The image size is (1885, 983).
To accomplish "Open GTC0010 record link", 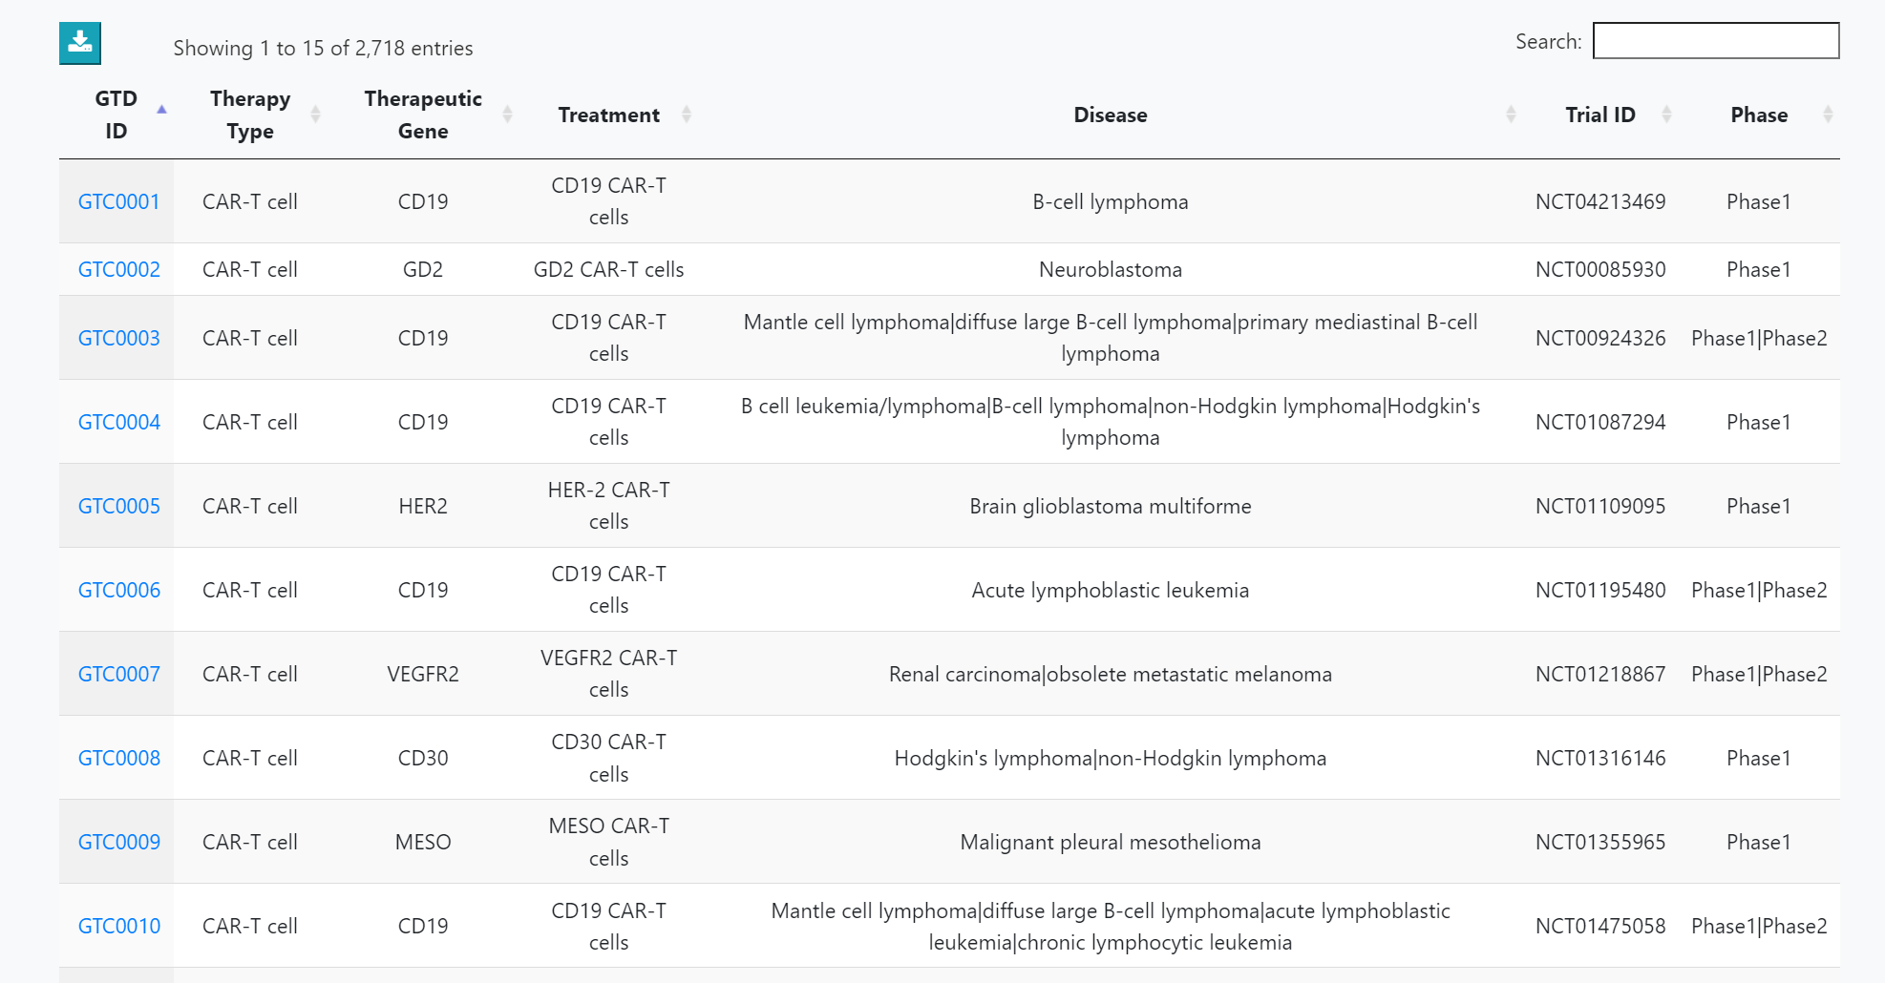I will click(x=118, y=926).
